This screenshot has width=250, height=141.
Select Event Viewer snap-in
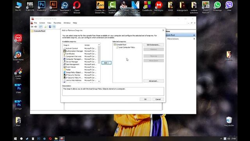[x=71, y=67]
